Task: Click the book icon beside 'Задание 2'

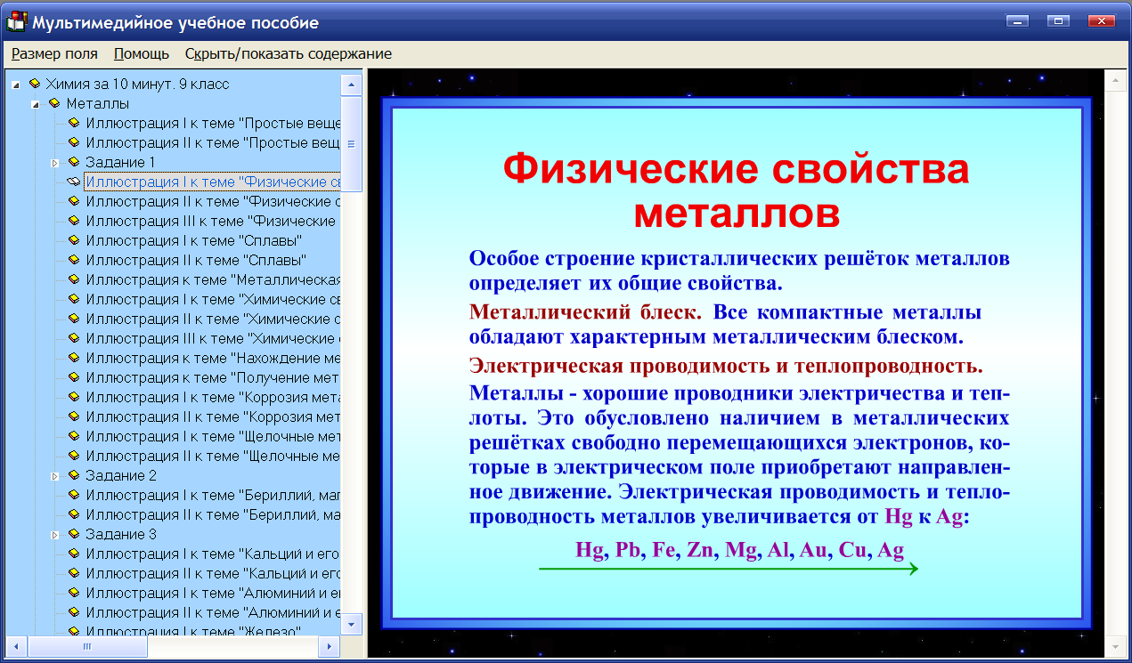Action: [73, 476]
